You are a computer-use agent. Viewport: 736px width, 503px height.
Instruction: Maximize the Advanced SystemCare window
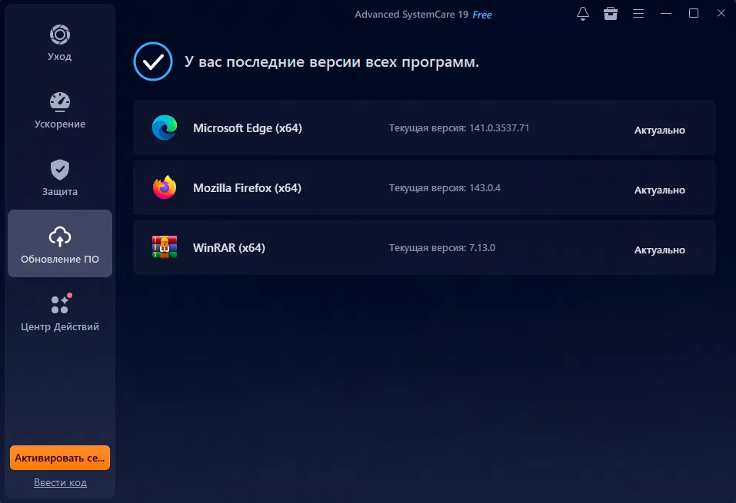(x=693, y=14)
